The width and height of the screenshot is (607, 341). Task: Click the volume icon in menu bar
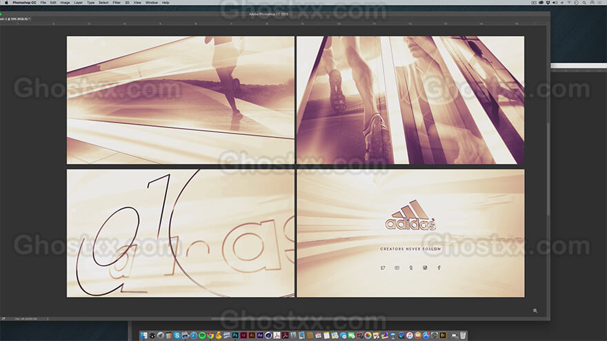555,2
